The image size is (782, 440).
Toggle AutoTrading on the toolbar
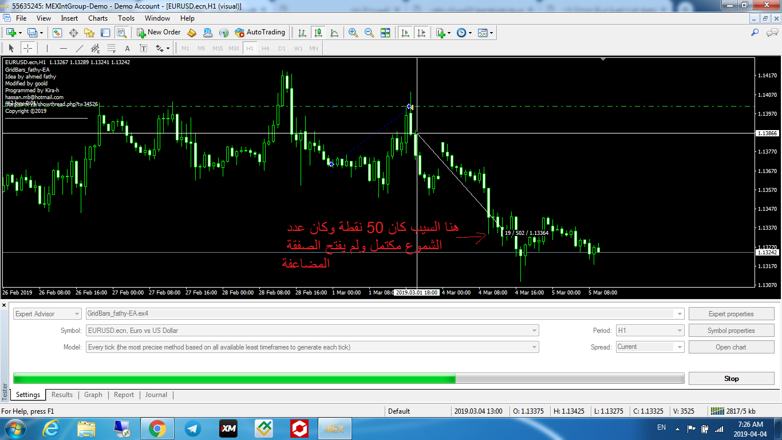[259, 33]
